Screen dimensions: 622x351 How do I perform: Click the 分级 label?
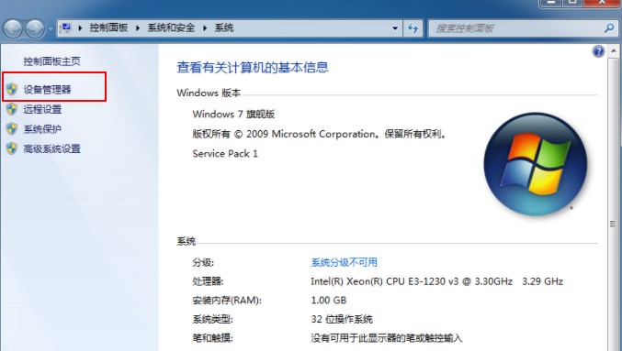tap(203, 262)
